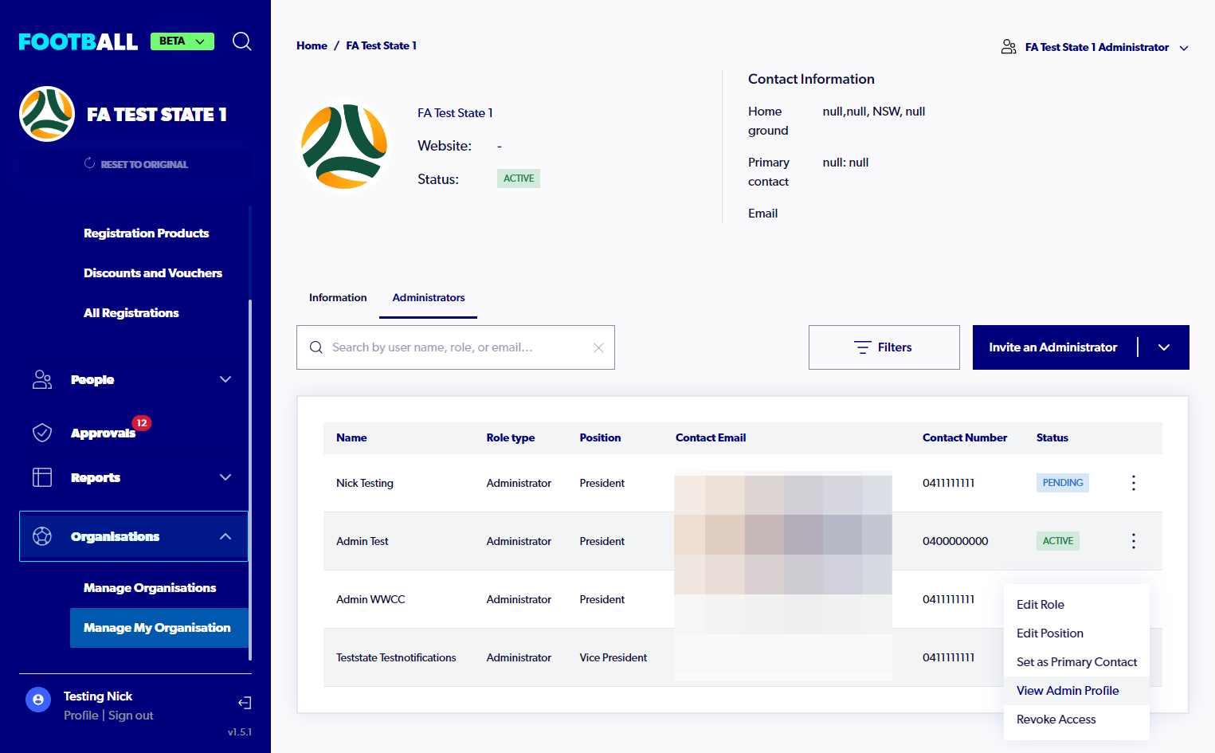This screenshot has width=1215, height=753.
Task: Go to the Home breadcrumb link
Action: point(312,45)
